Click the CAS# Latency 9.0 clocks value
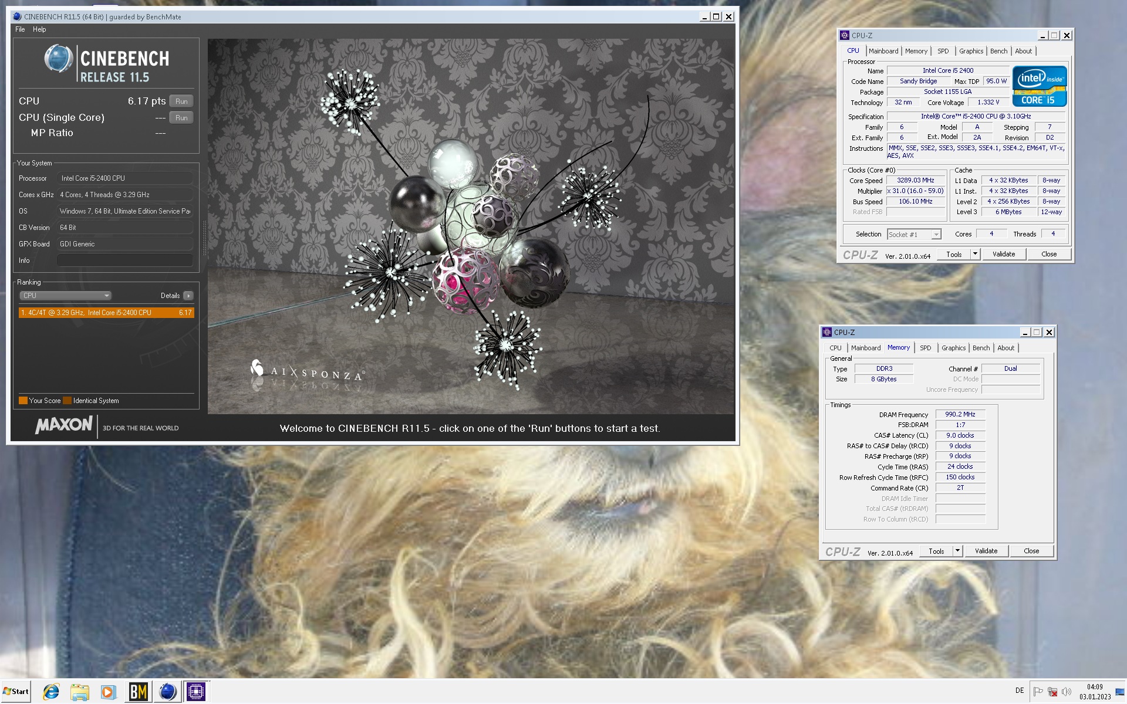The image size is (1127, 704). coord(960,435)
